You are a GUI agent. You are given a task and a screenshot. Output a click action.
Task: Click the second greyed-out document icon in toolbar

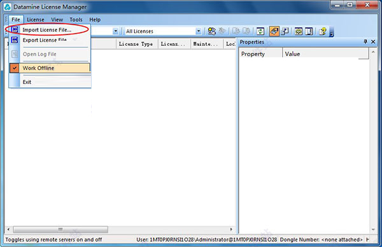pyautogui.click(x=246, y=31)
